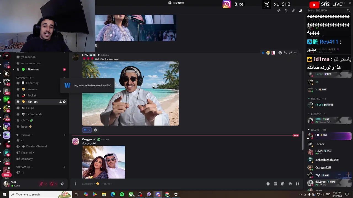This screenshot has width=353, height=198.
Task: Invite people to fan-art channel icon
Action: pos(60,102)
